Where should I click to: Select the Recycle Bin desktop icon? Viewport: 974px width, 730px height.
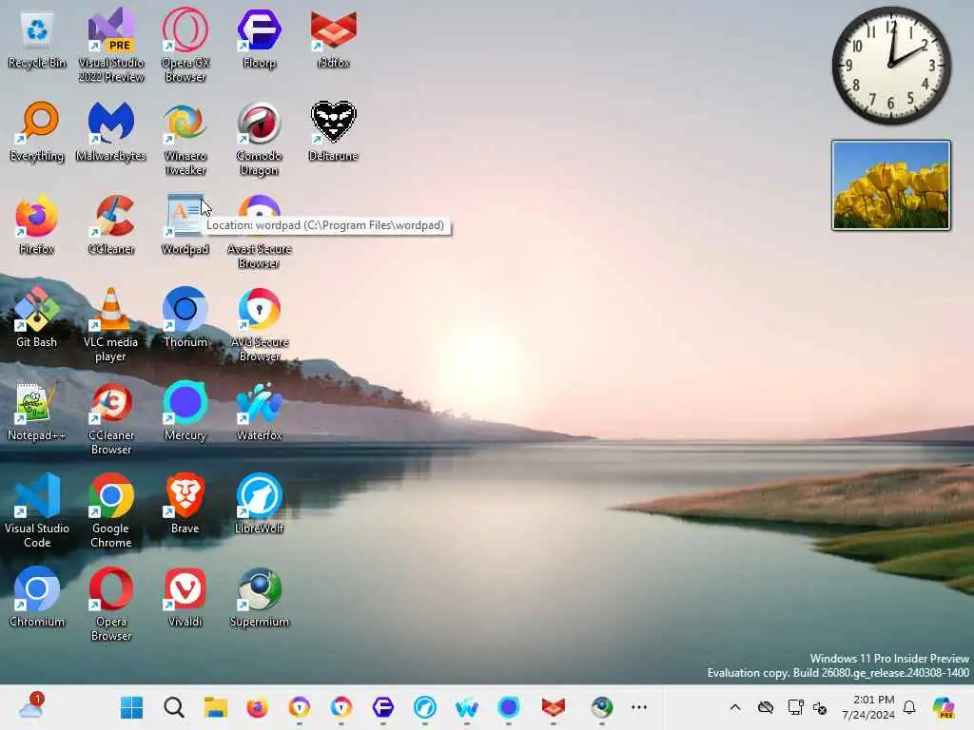[x=37, y=40]
